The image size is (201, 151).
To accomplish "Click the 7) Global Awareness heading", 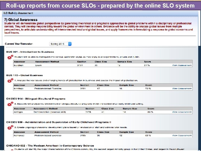I will (21, 20).
